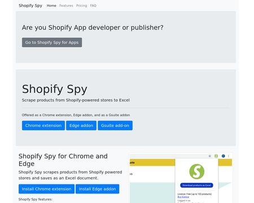
Task: Click 'Shopify Spy for Chrome and Edge' heading
Action: 63,160
